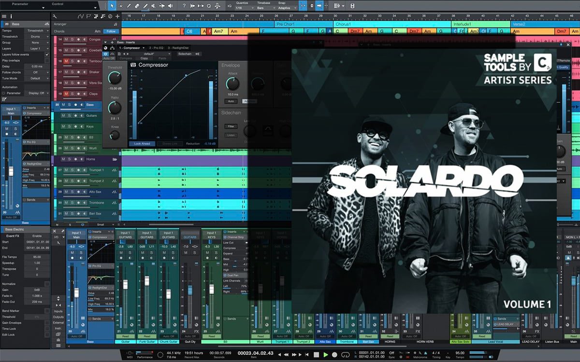Unmute the Claps track
Image resolution: width=580 pixels, height=362 pixels.
click(66, 94)
